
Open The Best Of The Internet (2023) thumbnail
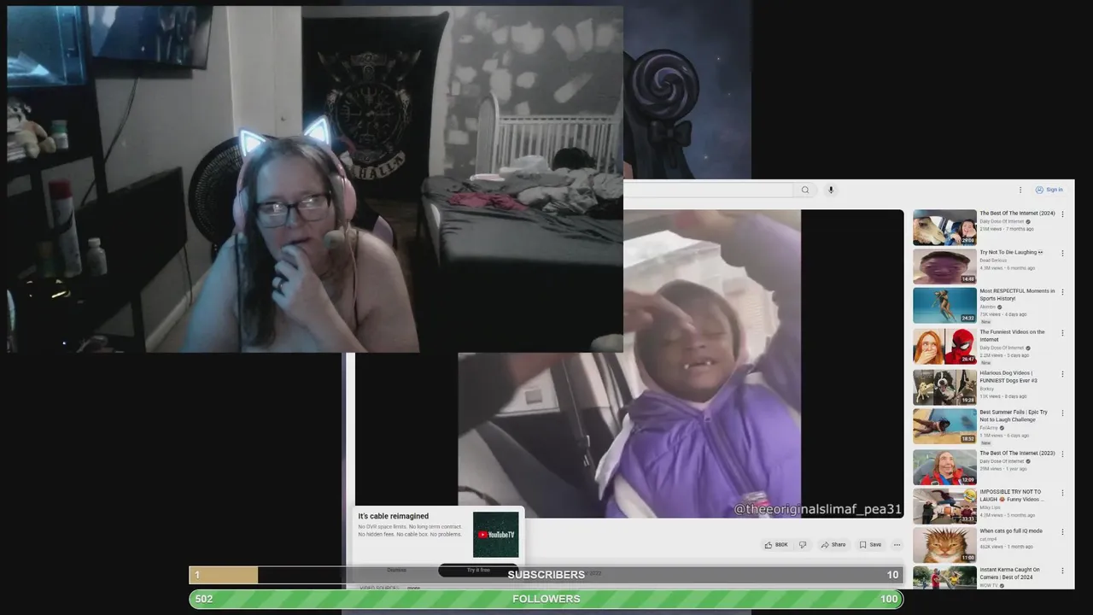(944, 467)
